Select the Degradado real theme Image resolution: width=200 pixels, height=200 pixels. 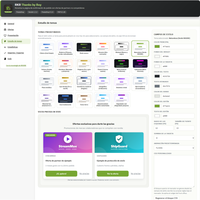(121, 100)
